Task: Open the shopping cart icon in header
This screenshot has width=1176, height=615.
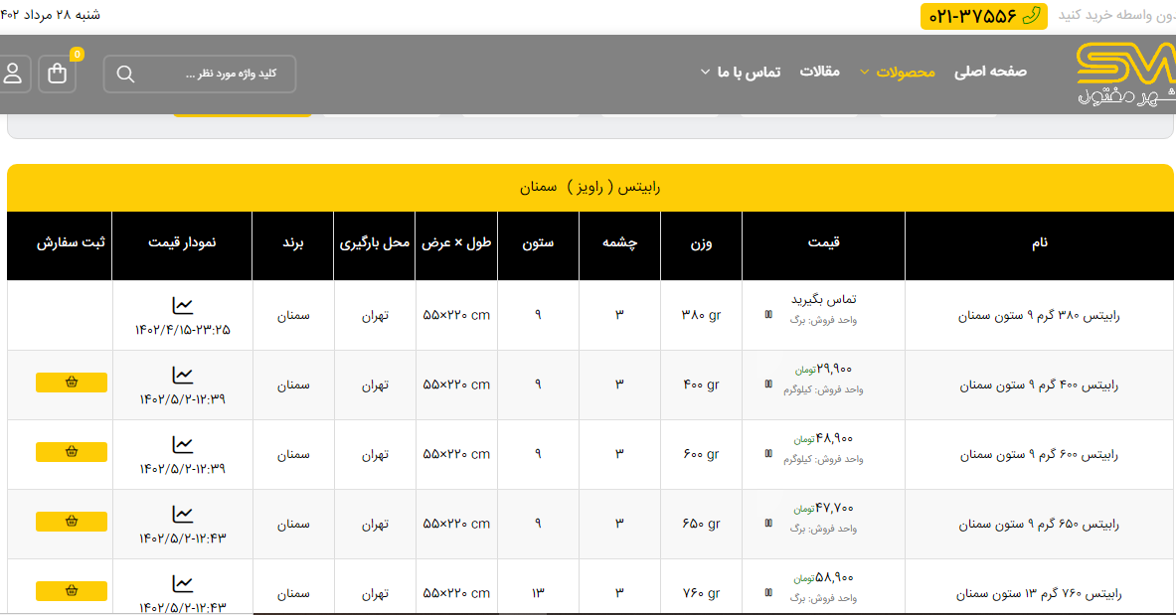Action: tap(57, 74)
